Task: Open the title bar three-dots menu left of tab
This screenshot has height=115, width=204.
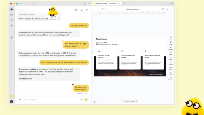Action: tap(89, 4)
